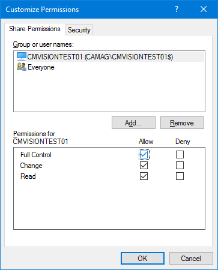The image size is (218, 270).
Task: Click the help question mark icon
Action: point(176,9)
